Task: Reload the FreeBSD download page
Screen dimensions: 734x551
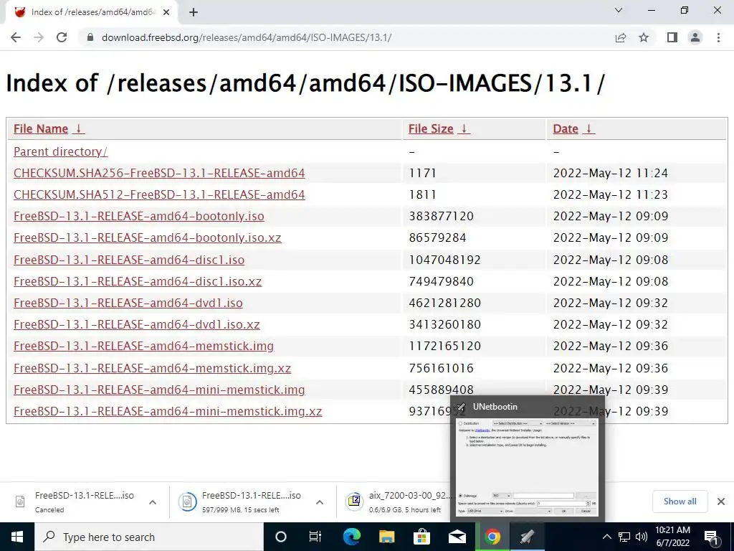Action: [x=62, y=37]
